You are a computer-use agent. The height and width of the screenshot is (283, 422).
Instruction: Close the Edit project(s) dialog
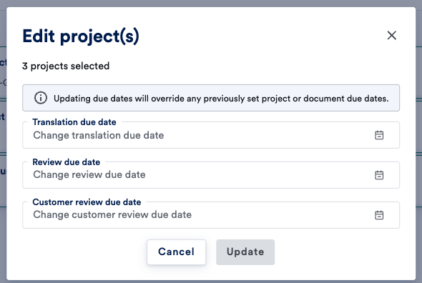[391, 35]
